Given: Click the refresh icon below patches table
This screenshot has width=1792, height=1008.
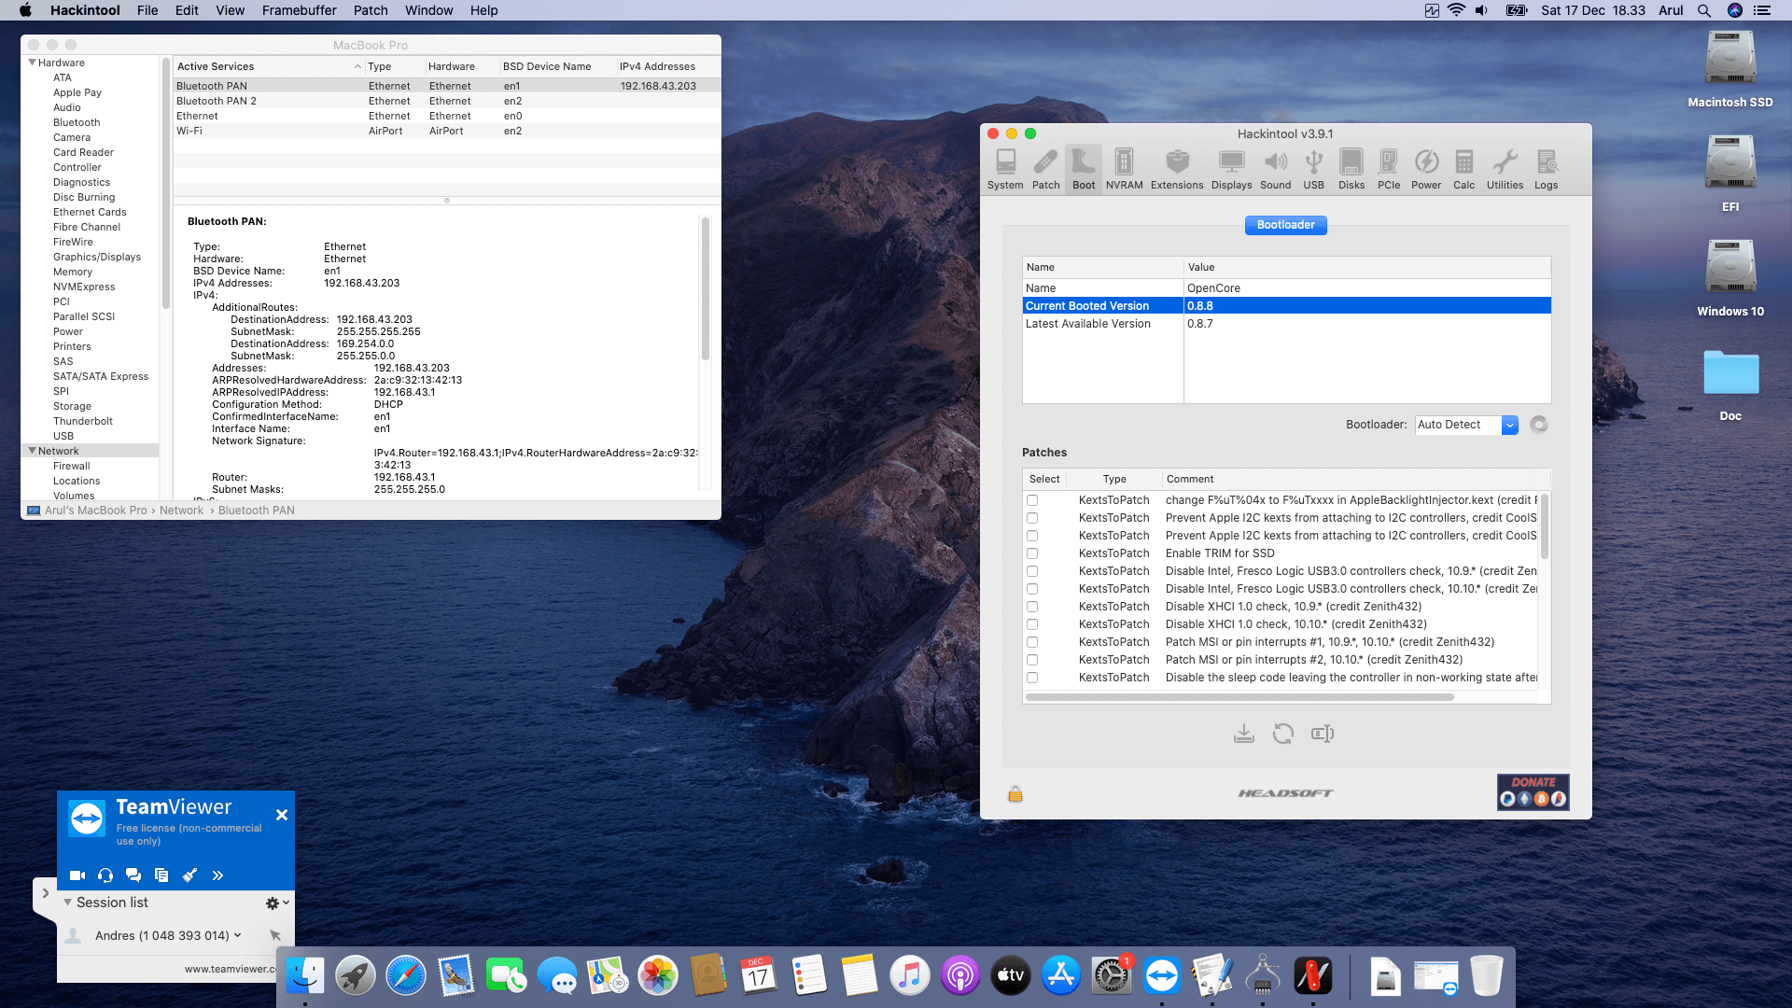Looking at the screenshot, I should click(x=1282, y=734).
